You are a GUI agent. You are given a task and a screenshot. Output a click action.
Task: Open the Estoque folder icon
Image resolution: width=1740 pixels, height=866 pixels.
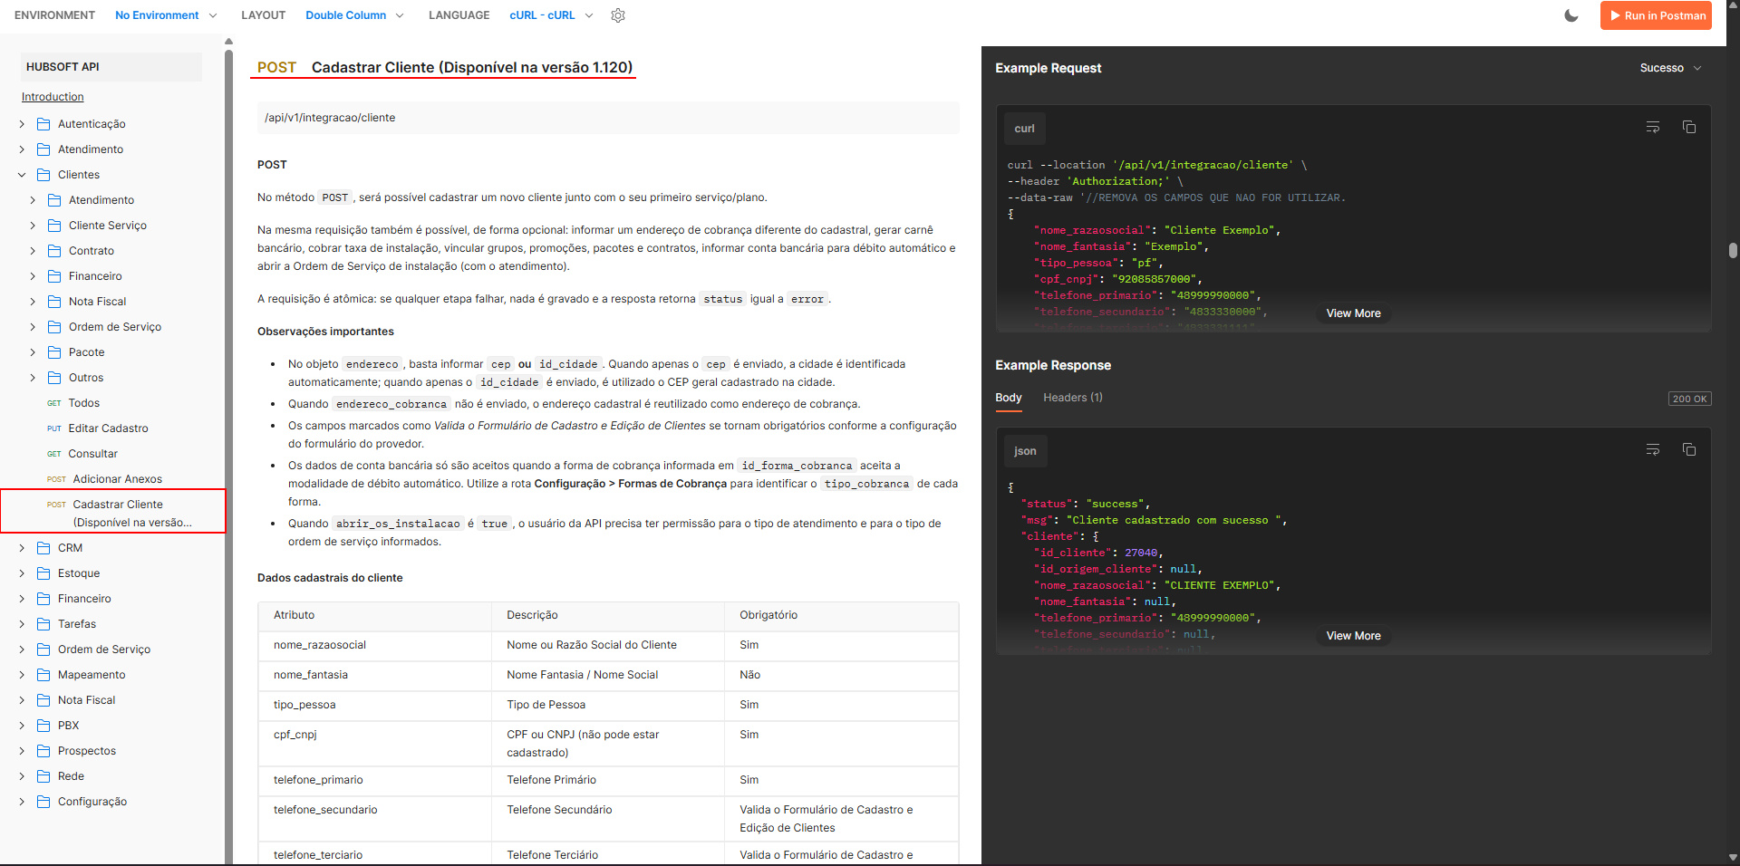43,573
